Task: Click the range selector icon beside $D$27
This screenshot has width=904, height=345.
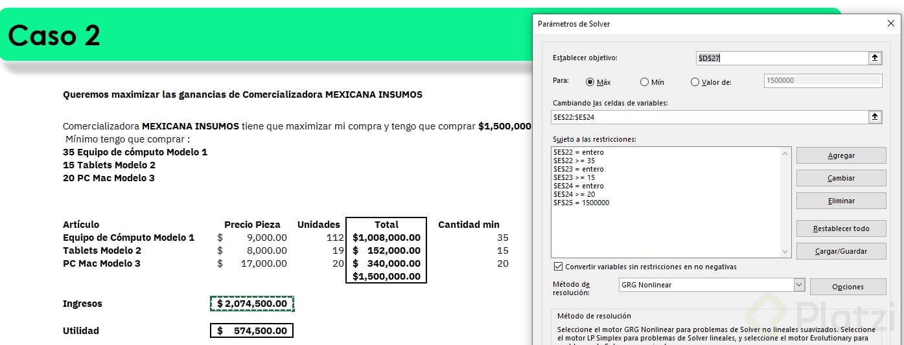Action: (x=875, y=58)
